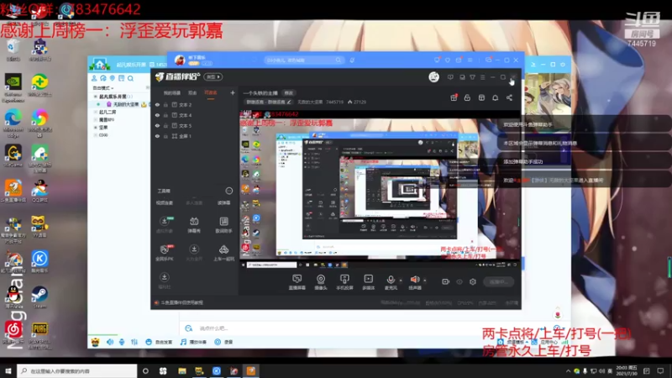The width and height of the screenshot is (672, 378).
Task: Open the 上车一起玩 tool
Action: tap(223, 253)
